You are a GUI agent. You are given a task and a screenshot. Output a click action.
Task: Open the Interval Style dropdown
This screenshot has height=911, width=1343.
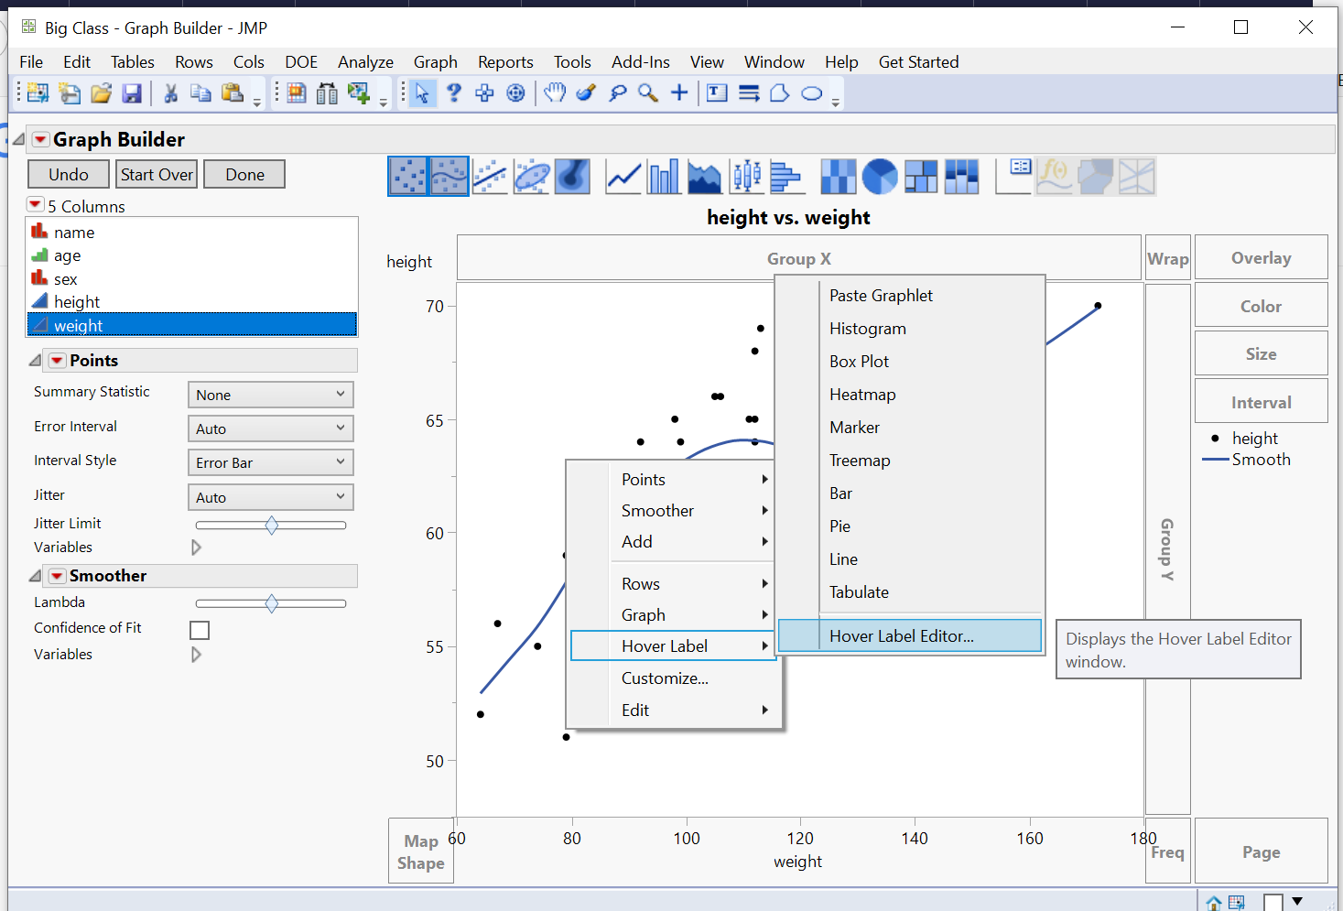[x=270, y=462]
